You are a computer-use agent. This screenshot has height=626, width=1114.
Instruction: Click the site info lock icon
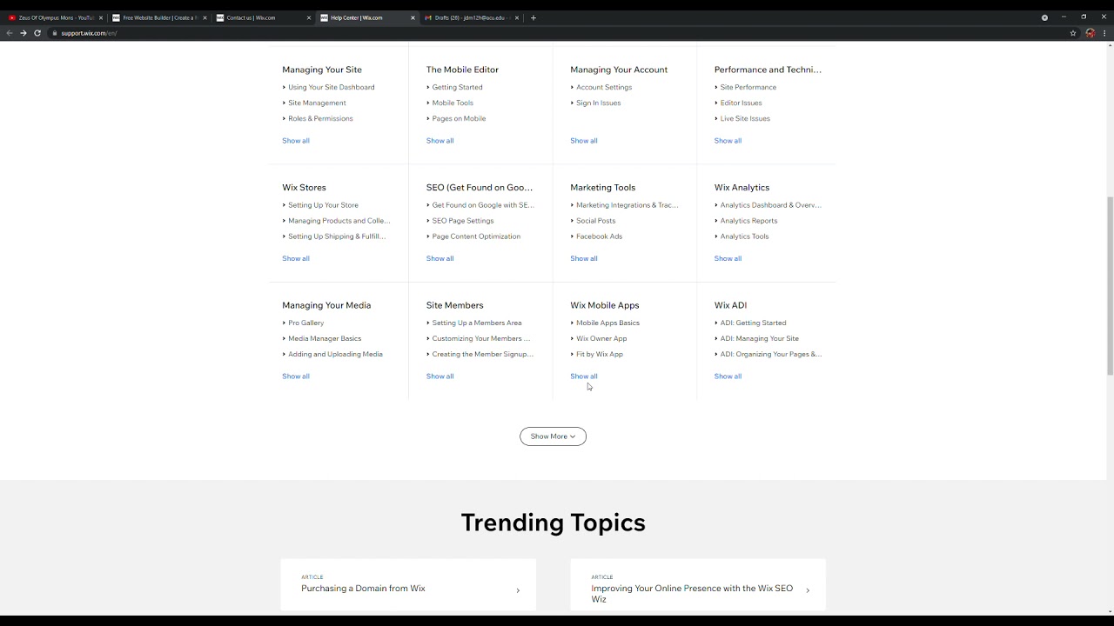54,33
